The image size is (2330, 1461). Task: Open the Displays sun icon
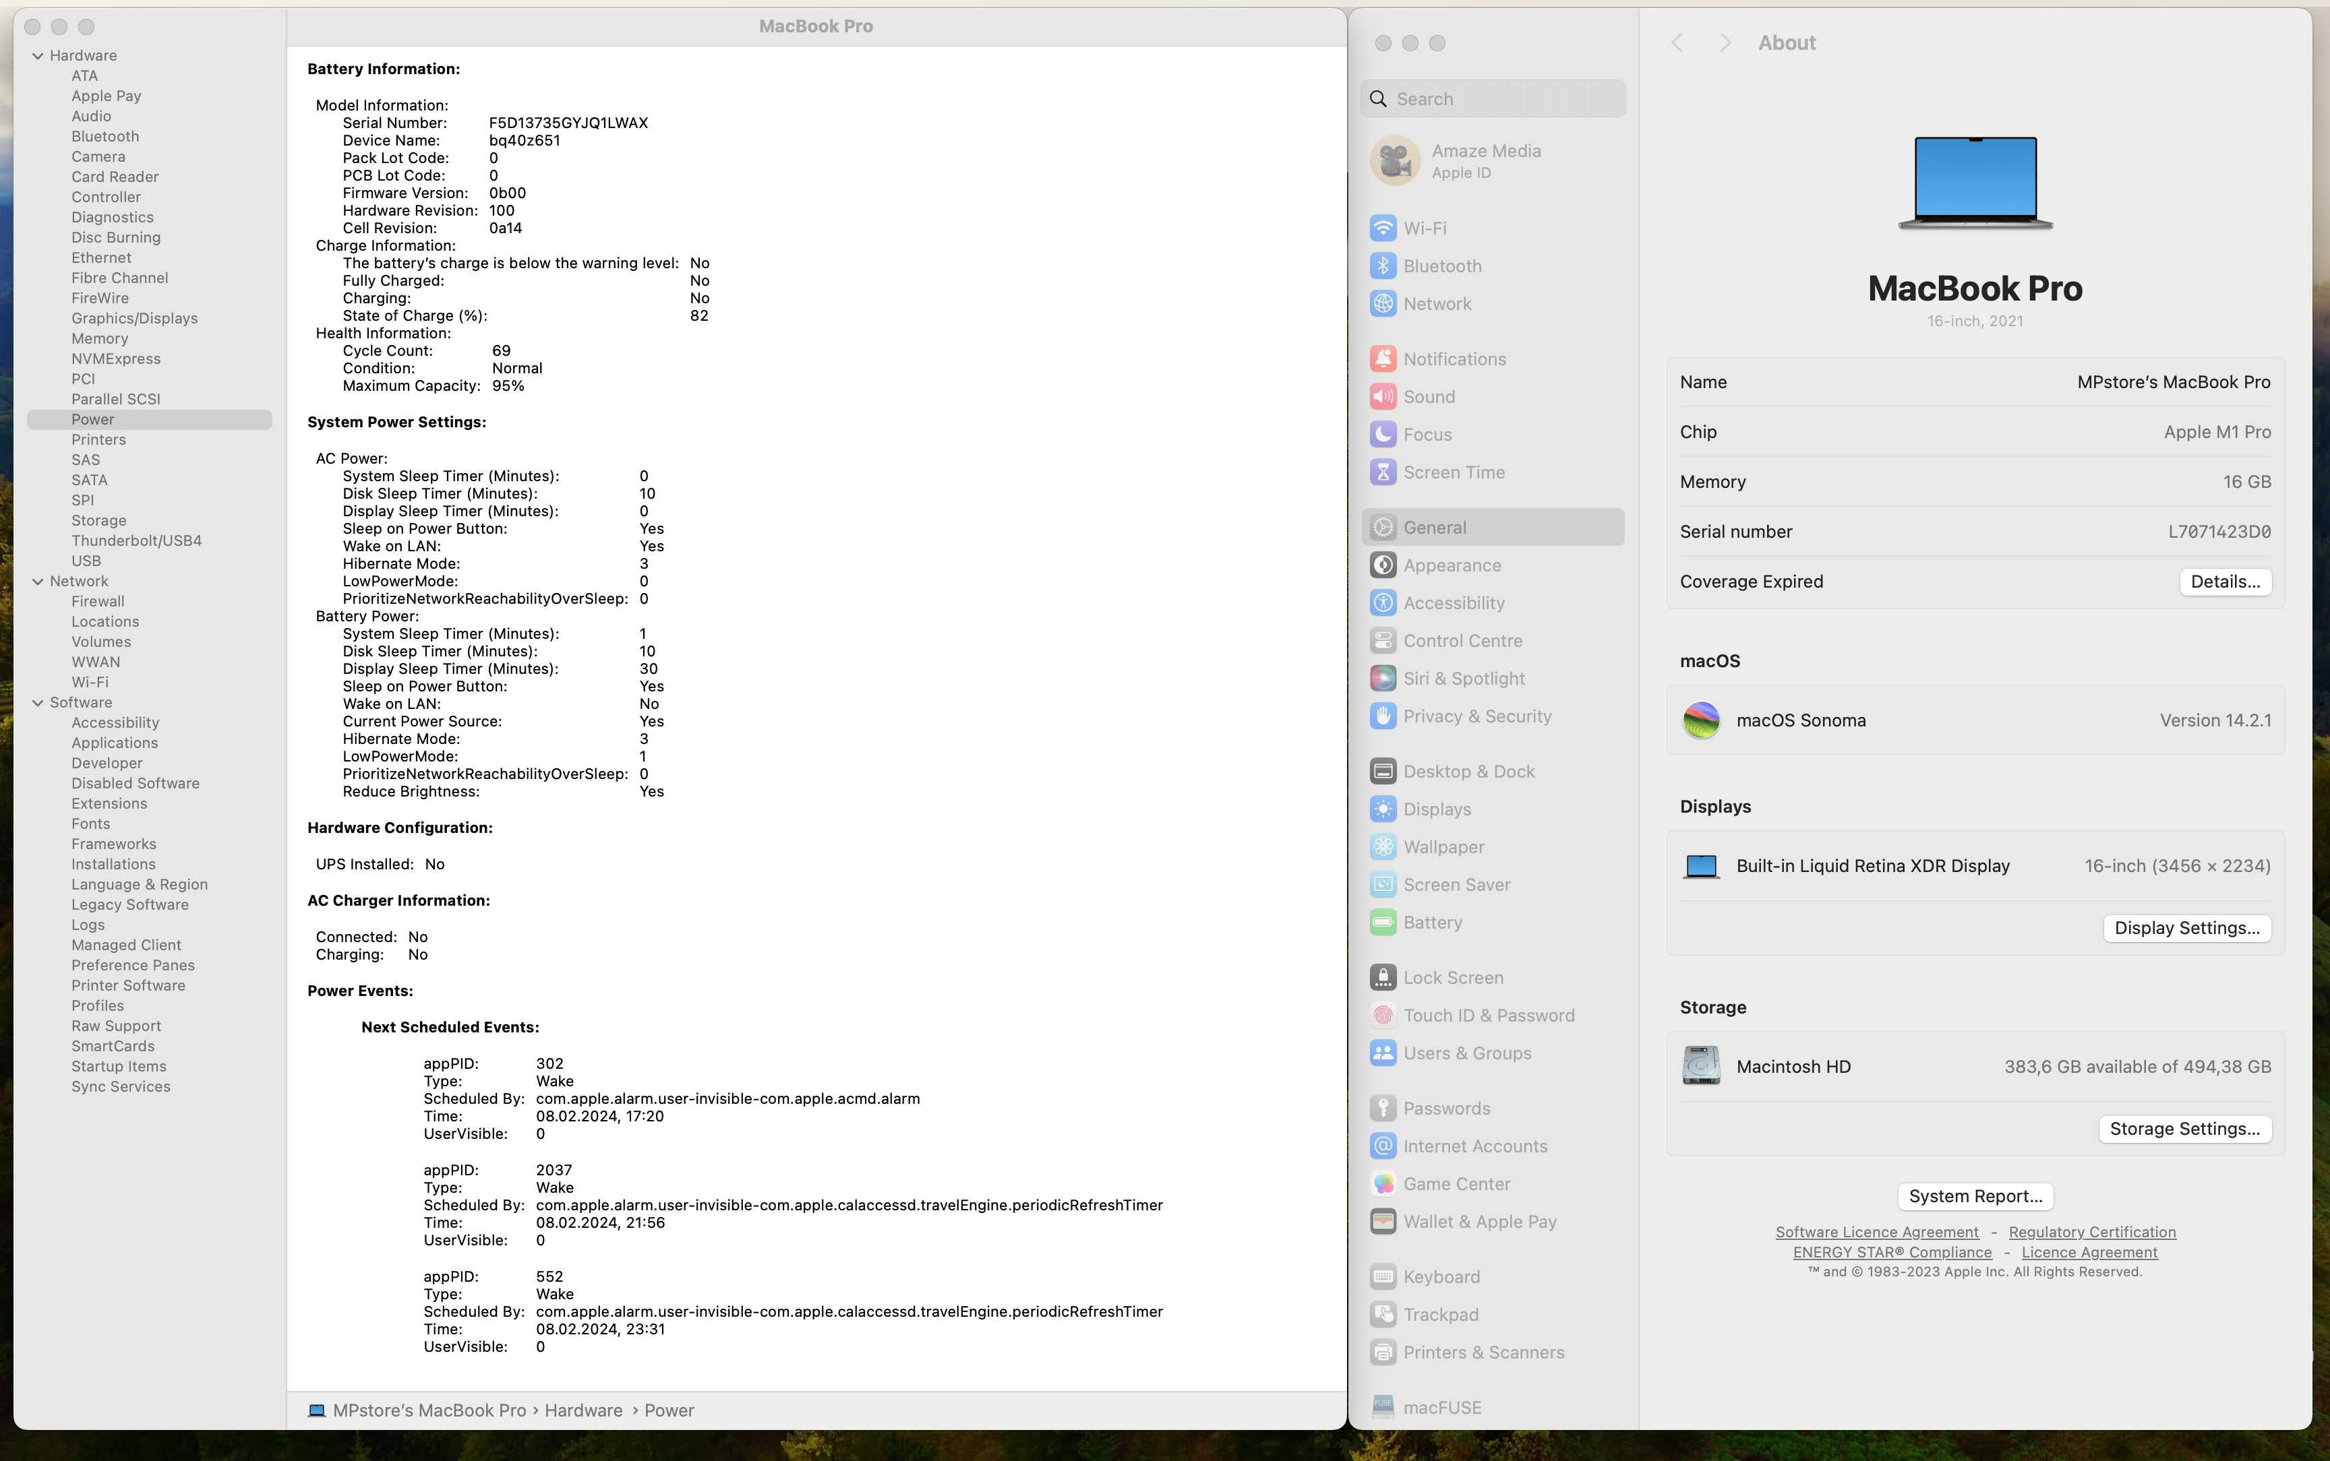click(x=1383, y=808)
